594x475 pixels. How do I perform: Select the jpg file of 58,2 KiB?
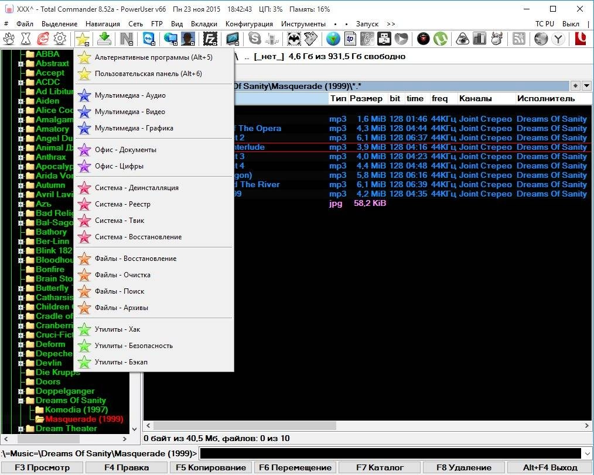pyautogui.click(x=367, y=204)
